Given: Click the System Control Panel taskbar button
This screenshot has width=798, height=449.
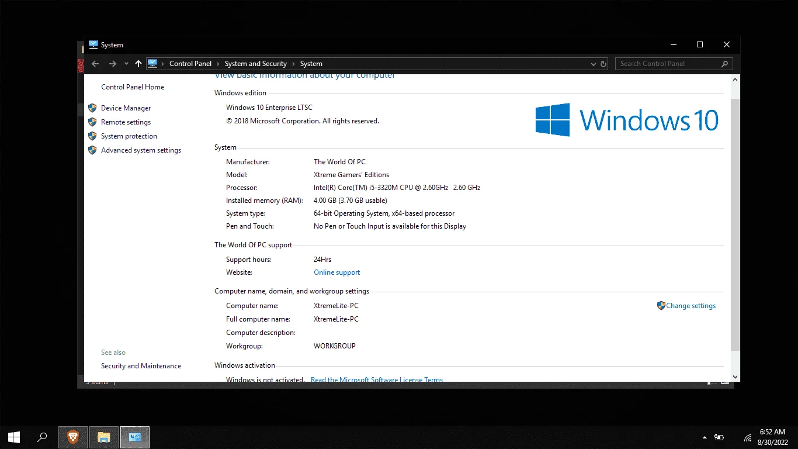Looking at the screenshot, I should pos(135,437).
